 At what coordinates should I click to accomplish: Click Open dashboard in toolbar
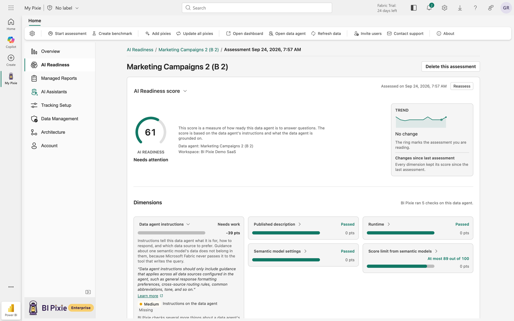(x=244, y=33)
